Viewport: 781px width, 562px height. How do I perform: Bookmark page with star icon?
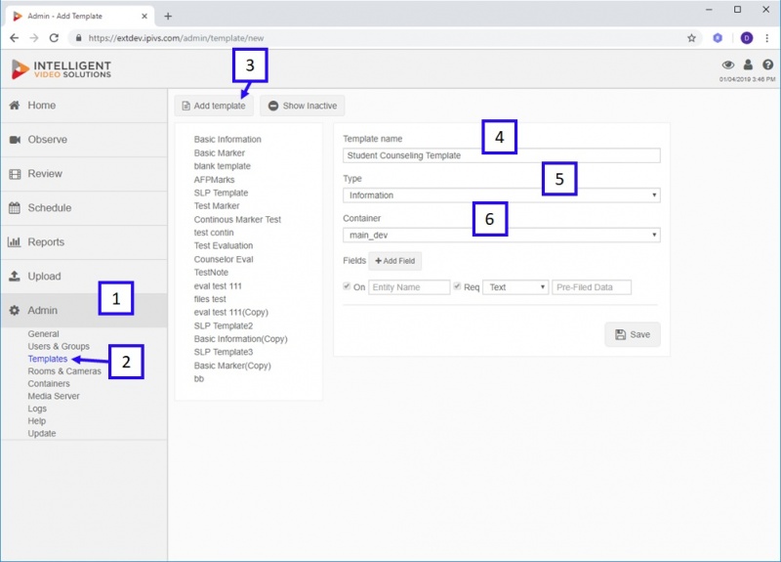691,38
